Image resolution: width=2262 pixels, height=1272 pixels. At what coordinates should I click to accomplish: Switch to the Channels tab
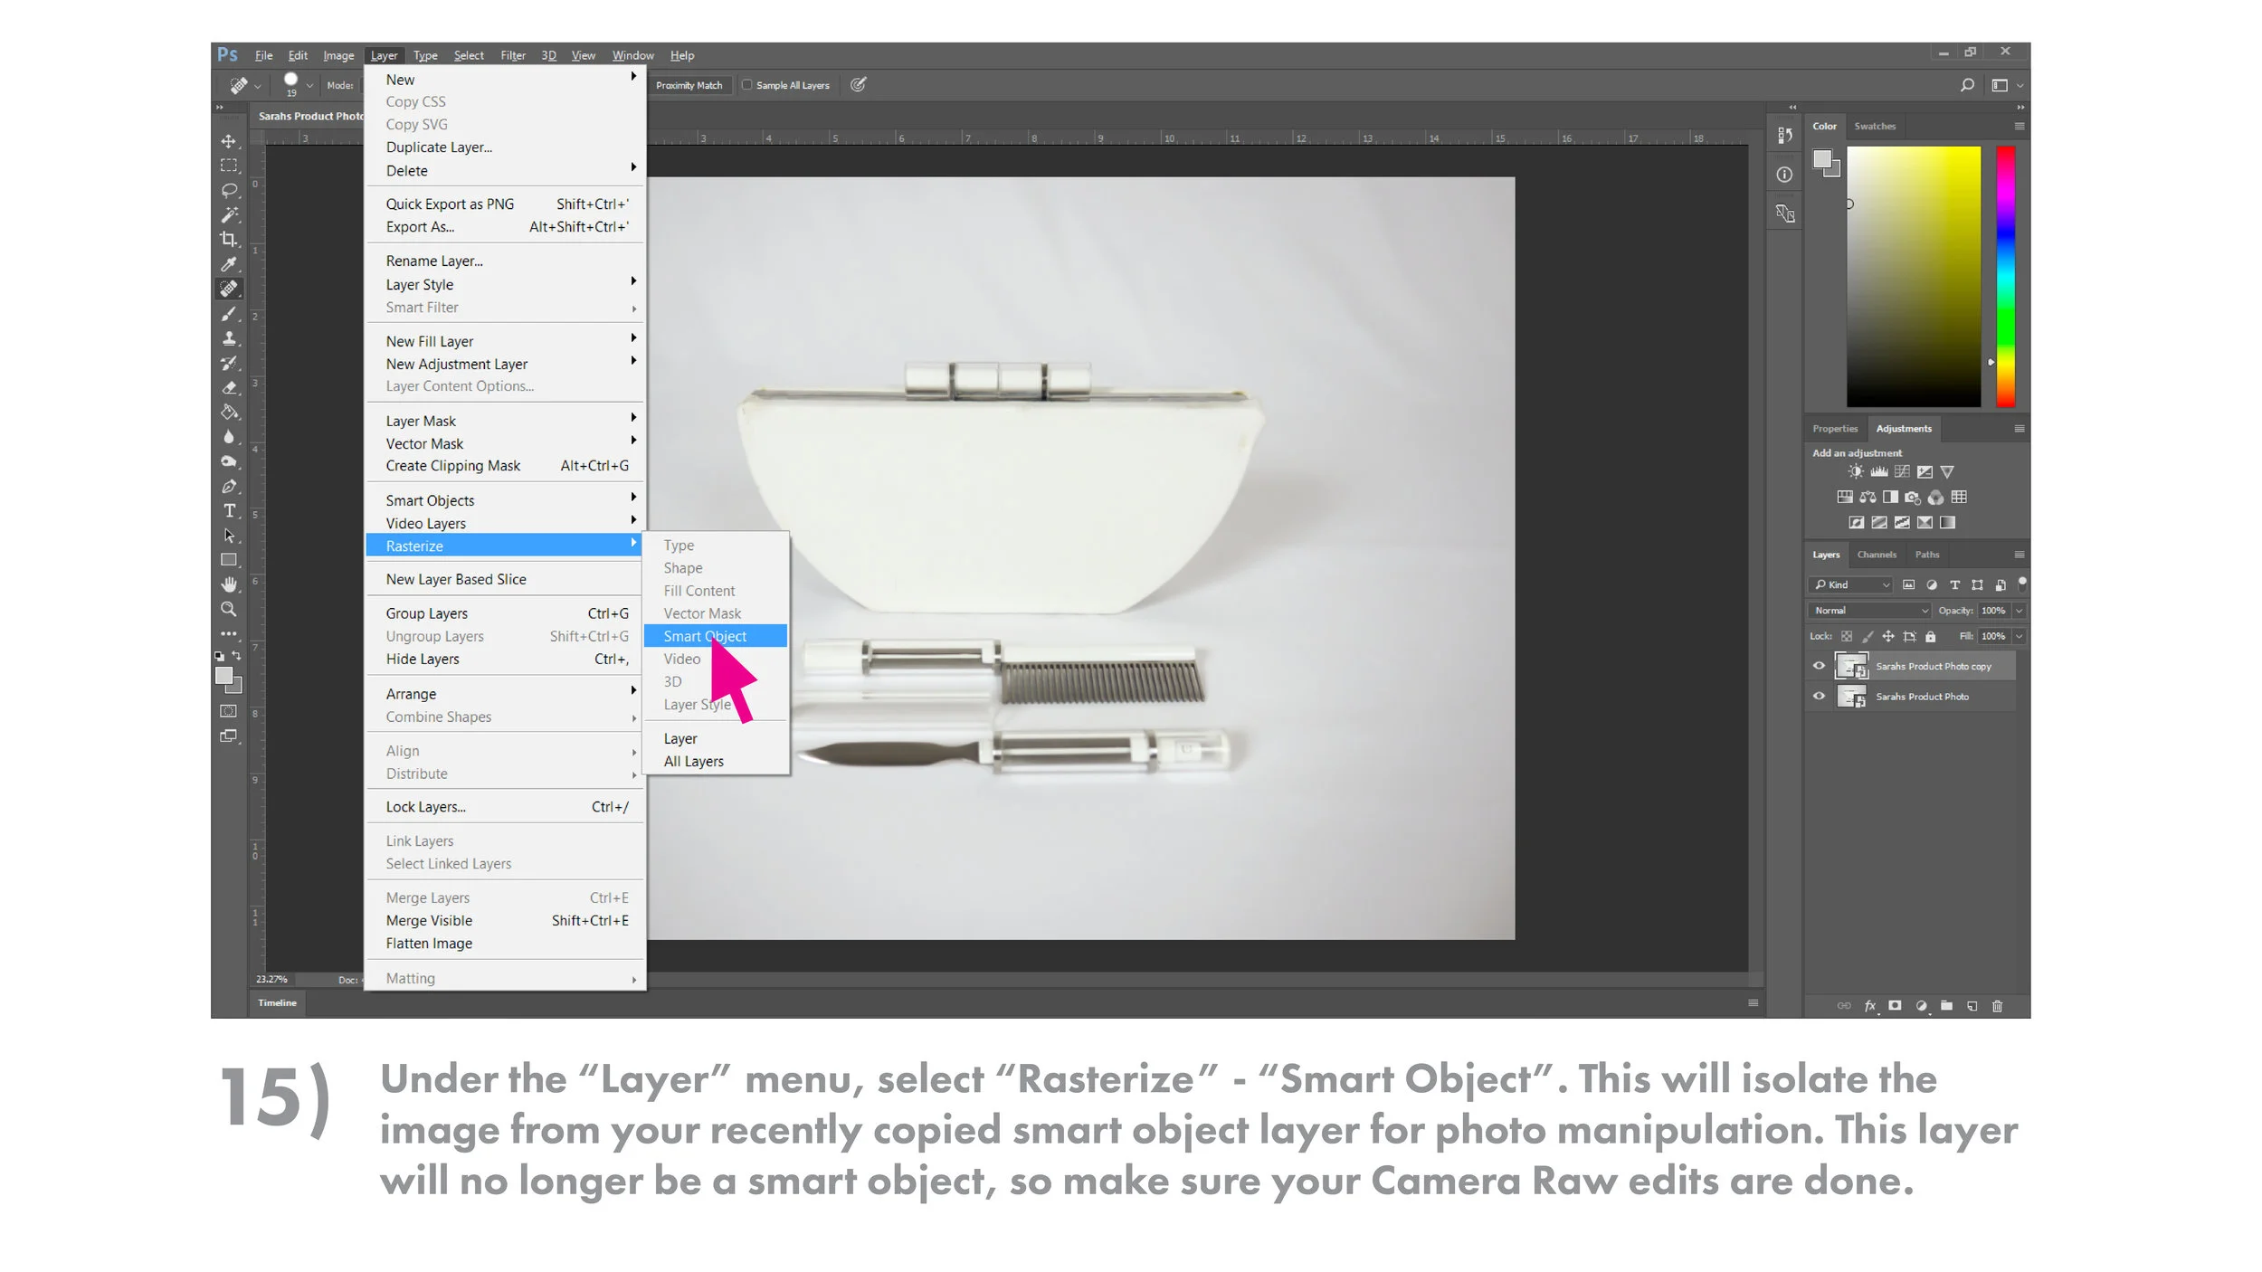(x=1877, y=555)
